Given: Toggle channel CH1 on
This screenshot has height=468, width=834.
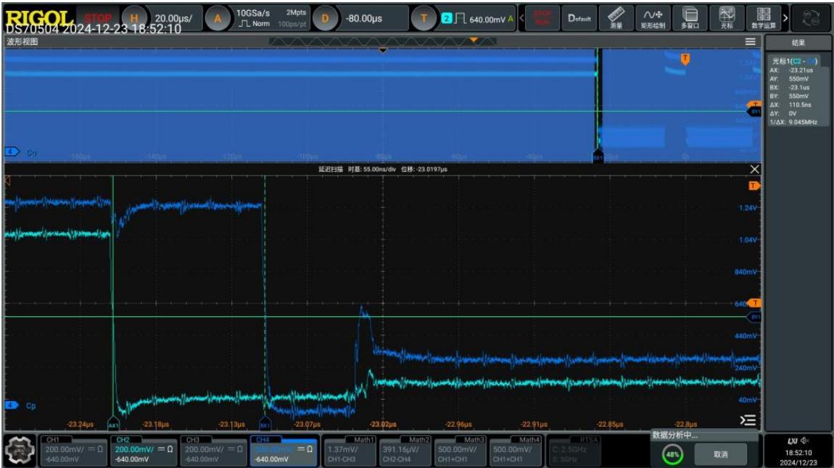Looking at the screenshot, I should point(73,451).
